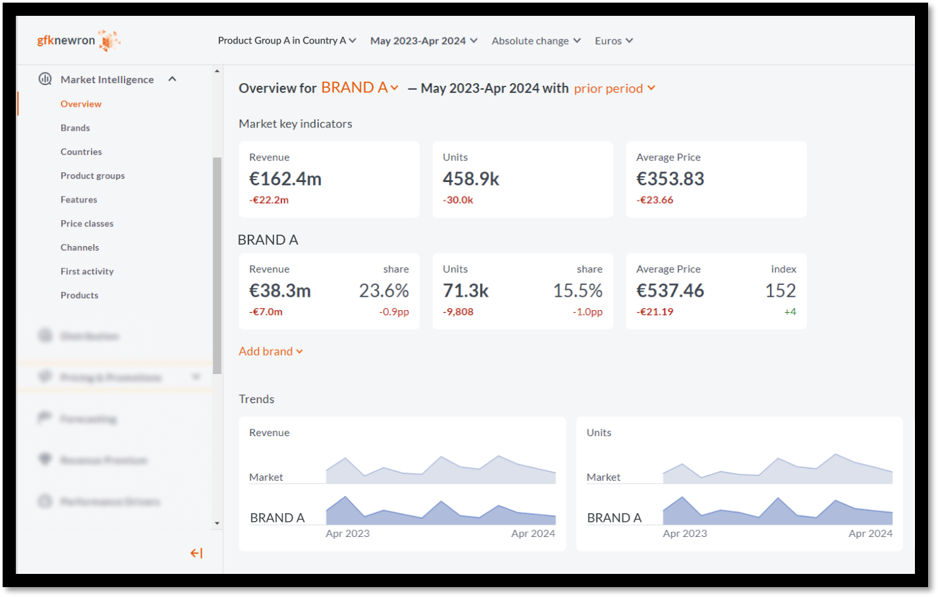Click the sidebar collapse arrow icon
The image size is (938, 597).
pyautogui.click(x=196, y=553)
